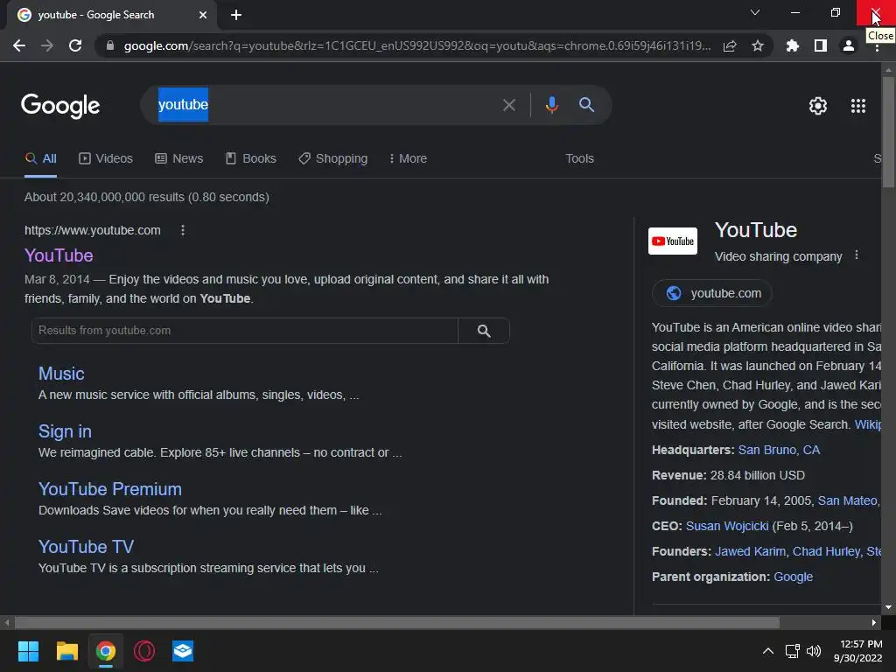Viewport: 896px width, 672px height.
Task: Open Windows Start menu
Action: click(x=28, y=651)
